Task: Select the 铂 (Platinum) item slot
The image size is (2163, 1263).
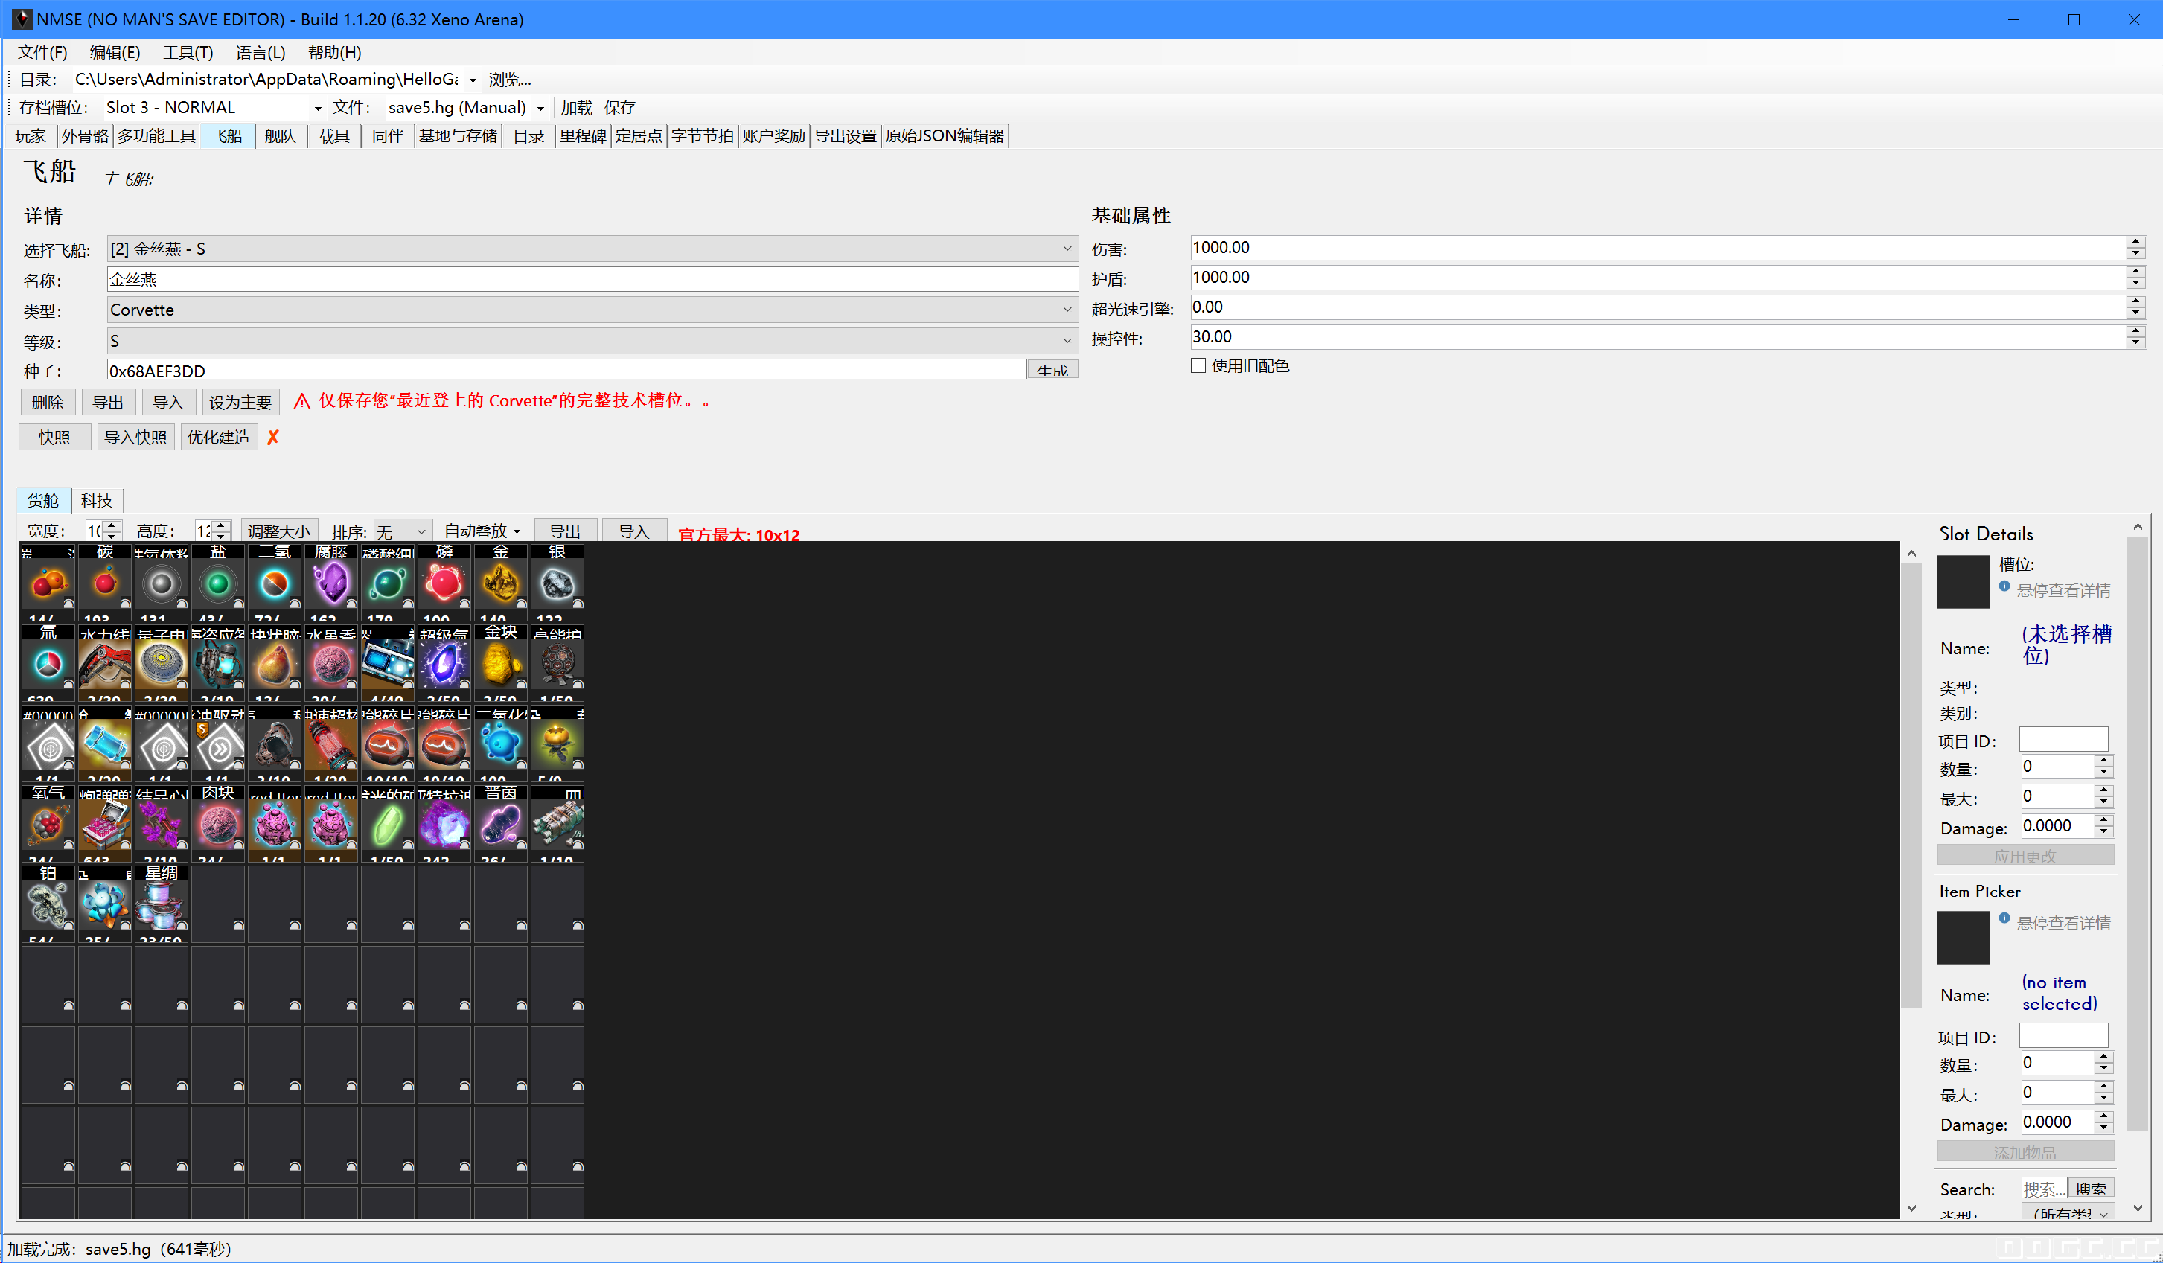Action: [x=47, y=904]
